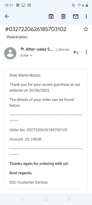The width and height of the screenshot is (92, 205).
Task: Tap the After-sales sender name
Action: pyautogui.click(x=39, y=49)
